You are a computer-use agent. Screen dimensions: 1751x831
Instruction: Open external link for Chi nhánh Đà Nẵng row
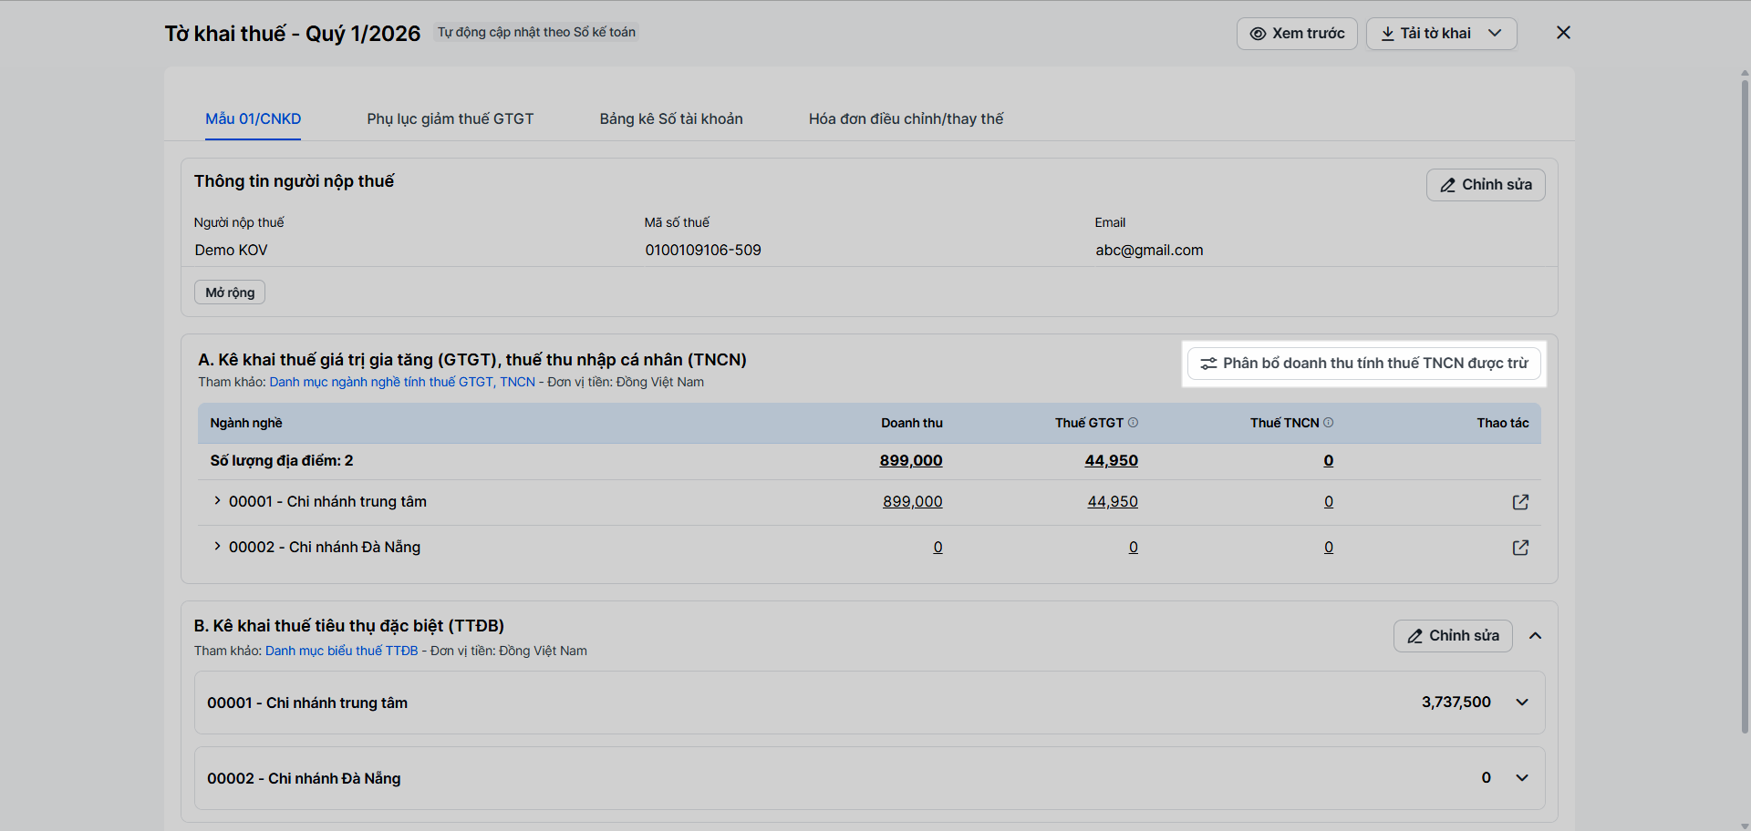click(x=1520, y=548)
